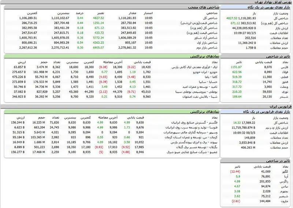Open symbol فارس in index impact list
Image resolution: width=293 pixels, height=208 pixels.
(x=285, y=67)
